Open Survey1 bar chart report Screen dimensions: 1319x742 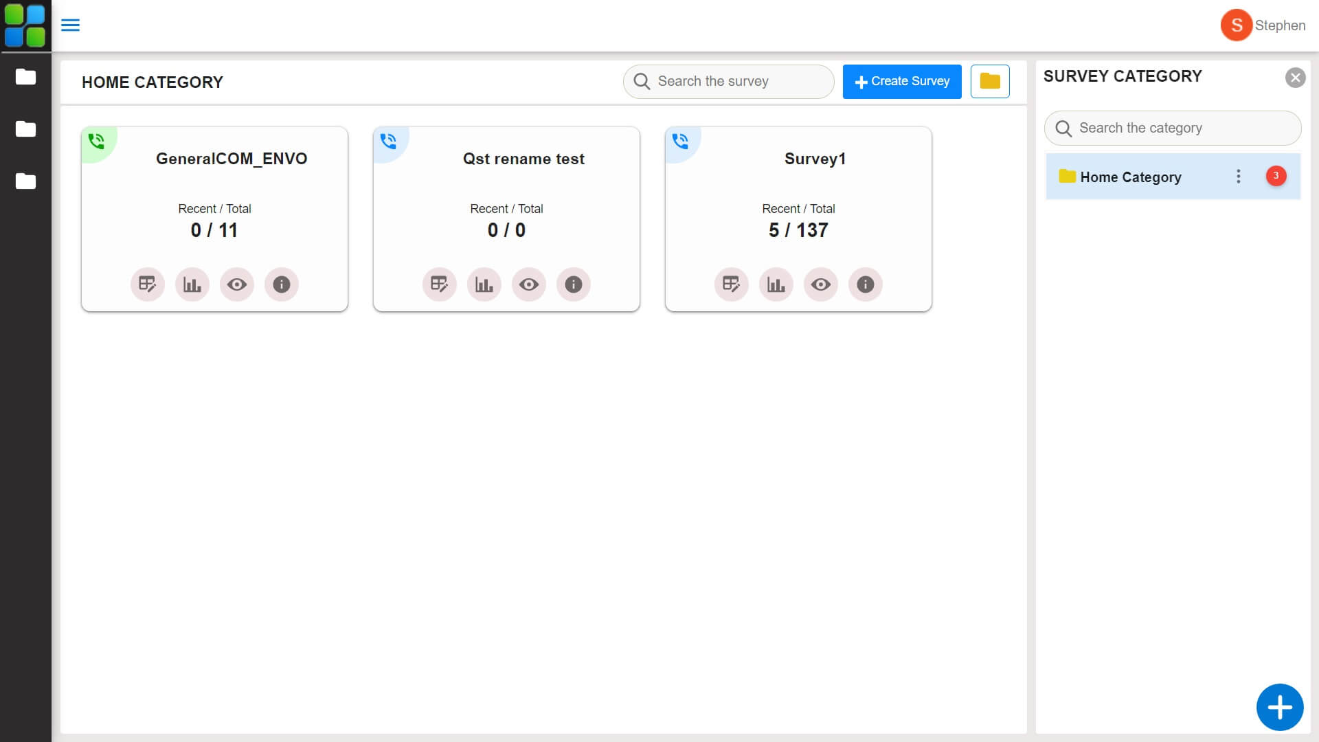click(776, 284)
